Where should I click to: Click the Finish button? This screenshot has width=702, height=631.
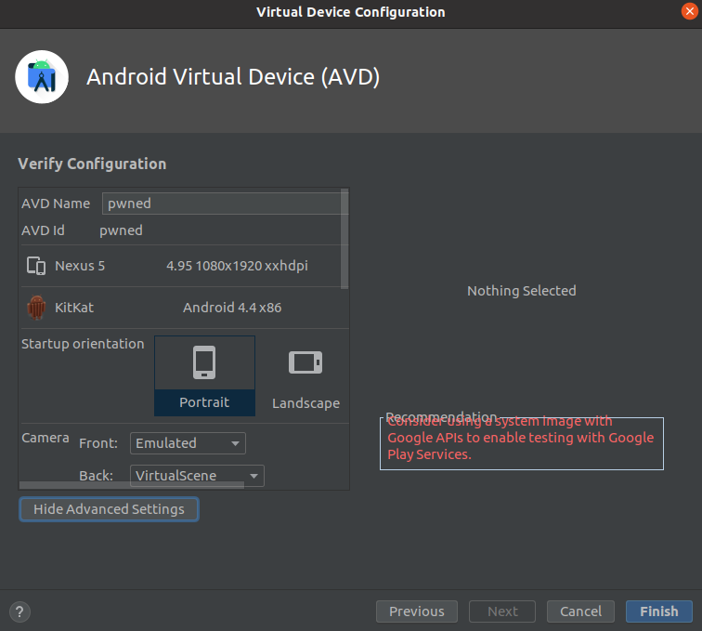point(659,611)
